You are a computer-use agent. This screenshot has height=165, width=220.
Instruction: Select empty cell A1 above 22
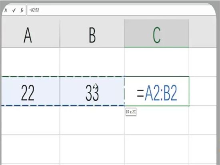coord(30,62)
